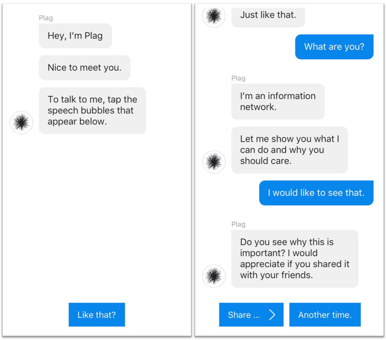Select the 'I would like to see that.' bubble
The width and height of the screenshot is (386, 340).
point(316,193)
